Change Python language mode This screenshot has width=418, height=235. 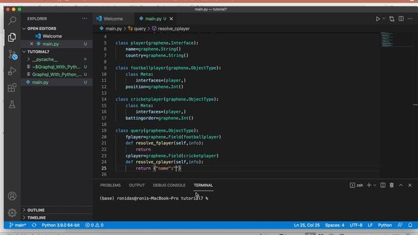385,225
